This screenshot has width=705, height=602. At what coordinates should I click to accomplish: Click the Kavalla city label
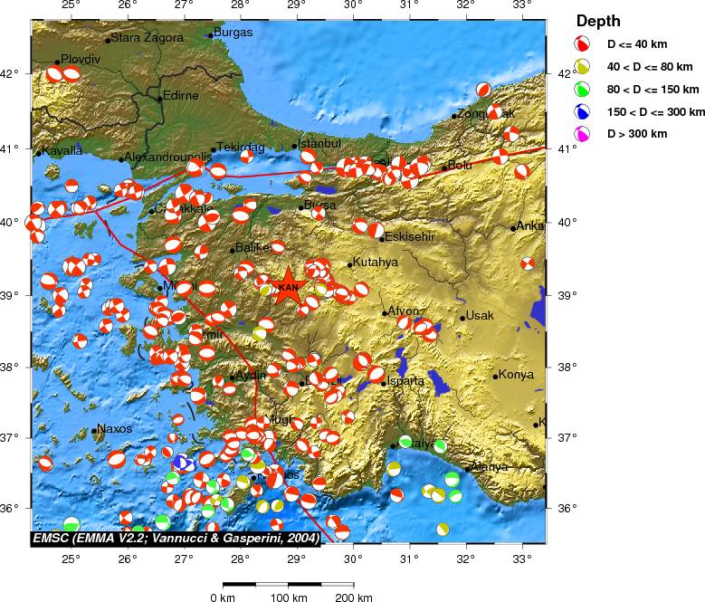[x=62, y=150]
